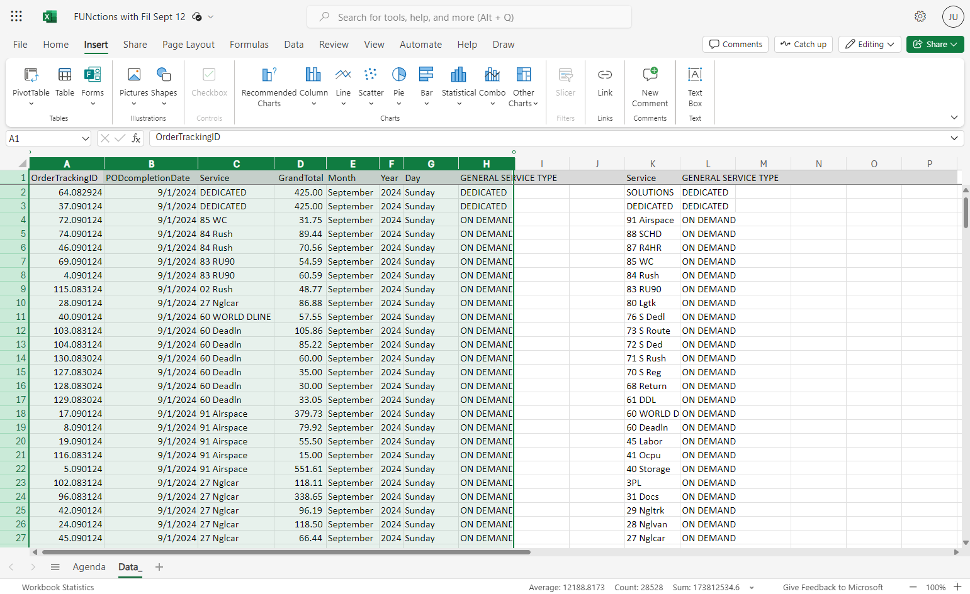Open the Editing mode dropdown
Screen dimensions: 970x594
click(870, 44)
